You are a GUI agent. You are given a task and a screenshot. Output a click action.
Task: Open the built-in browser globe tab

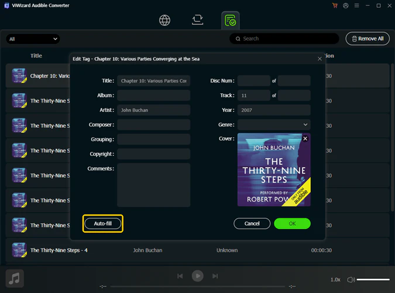(x=164, y=20)
